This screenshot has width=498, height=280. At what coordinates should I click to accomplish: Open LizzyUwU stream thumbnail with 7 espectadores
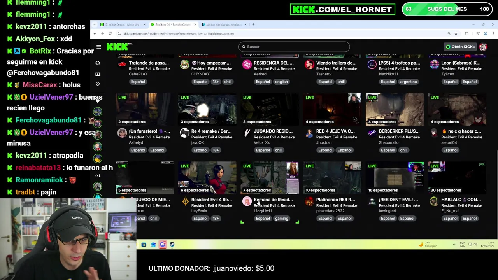pyautogui.click(x=270, y=178)
